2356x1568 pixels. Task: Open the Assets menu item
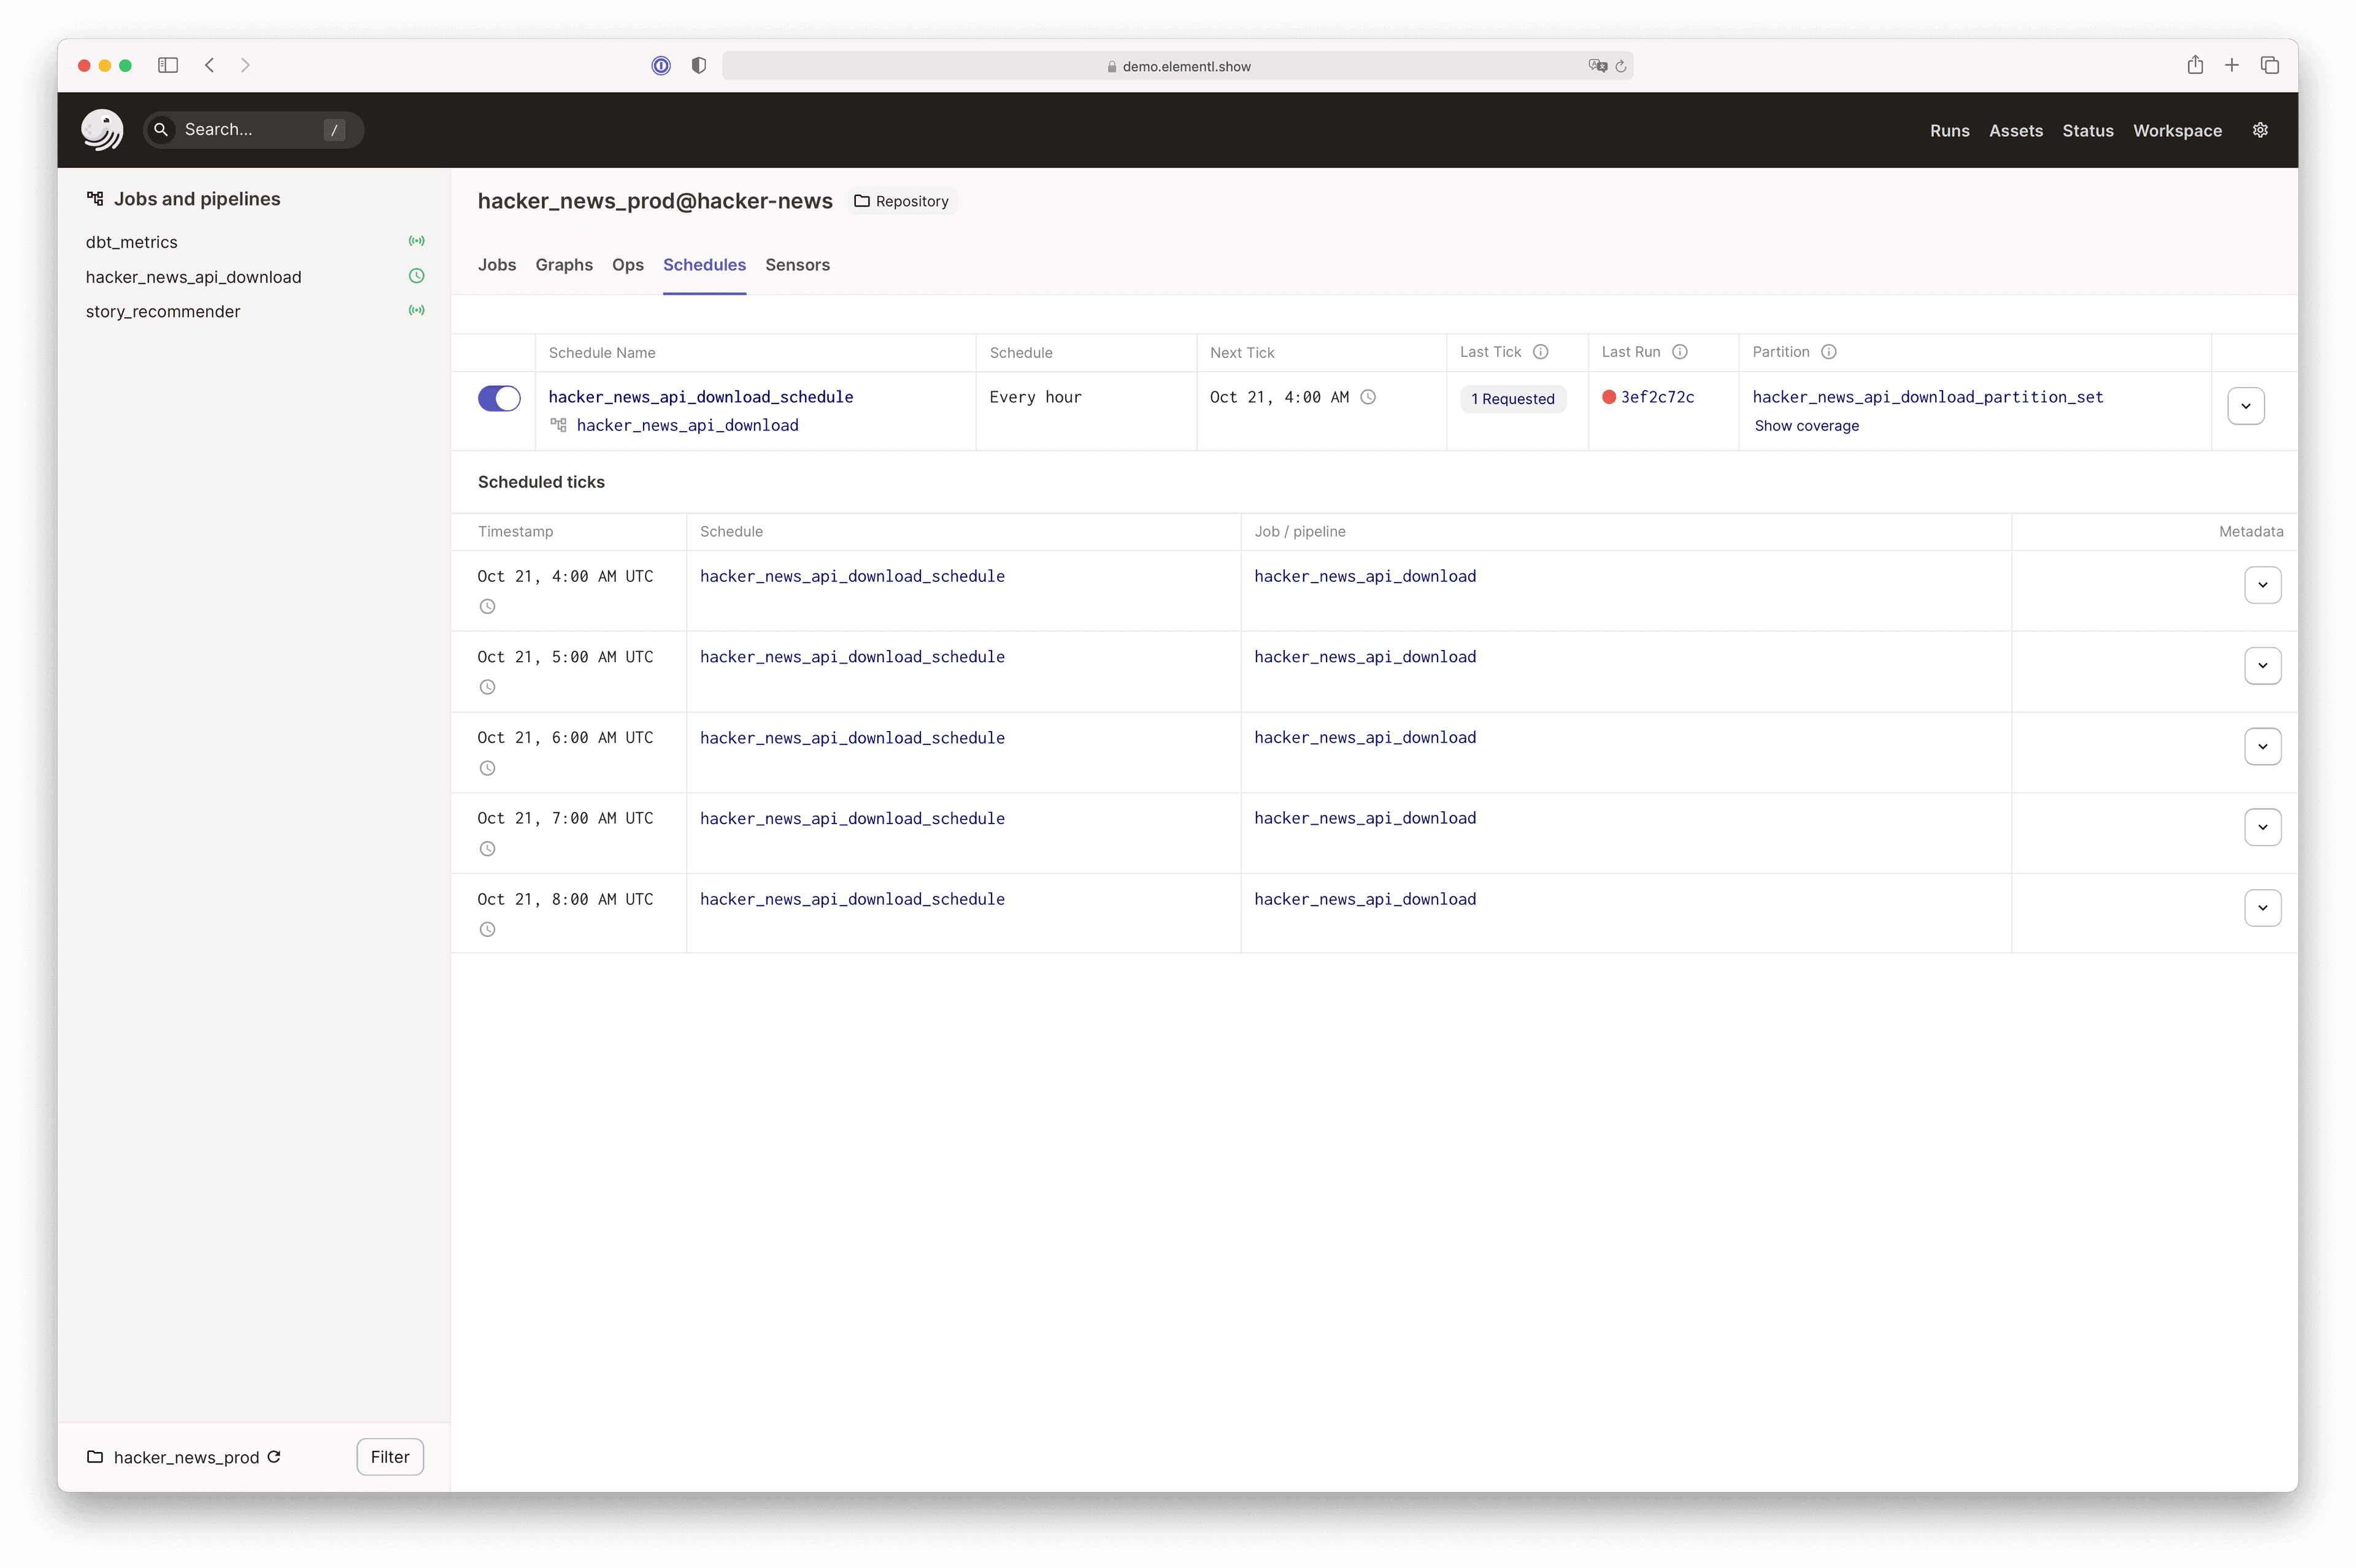(2015, 131)
